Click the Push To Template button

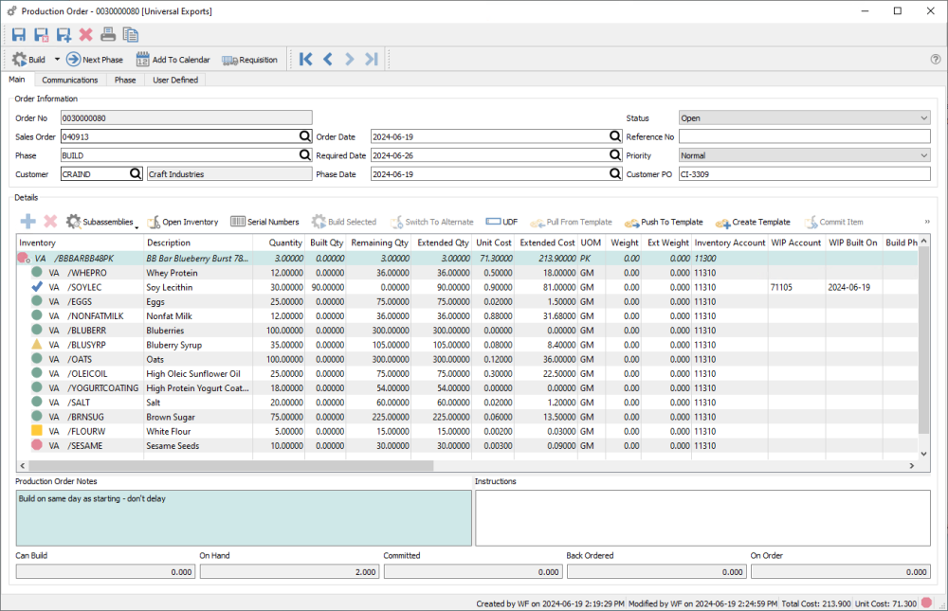tap(664, 222)
